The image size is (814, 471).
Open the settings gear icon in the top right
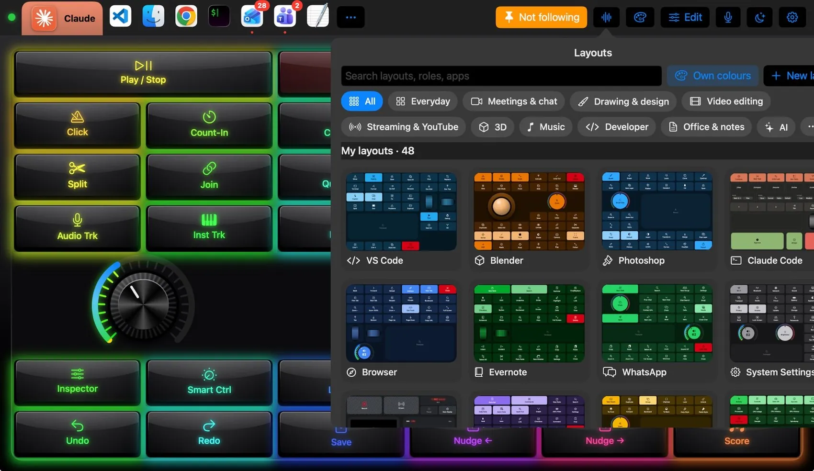[x=792, y=18]
